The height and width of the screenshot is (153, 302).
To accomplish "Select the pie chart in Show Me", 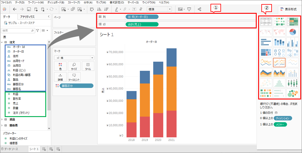I will tap(292, 32).
